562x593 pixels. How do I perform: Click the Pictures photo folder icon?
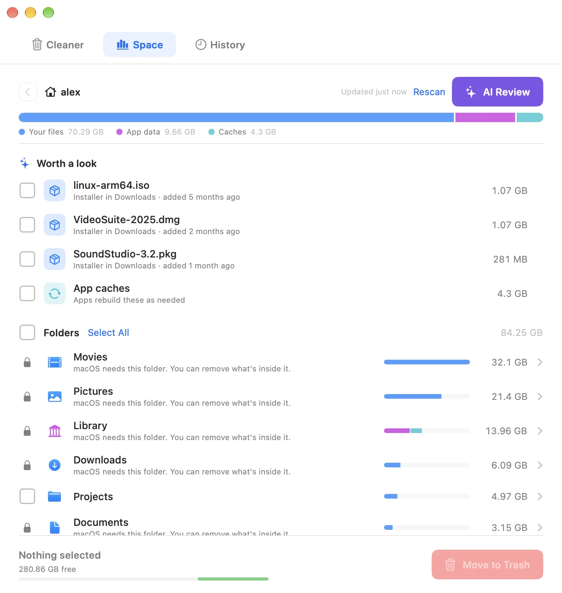55,397
